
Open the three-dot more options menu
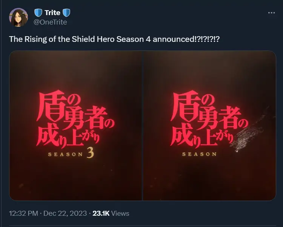(x=271, y=13)
